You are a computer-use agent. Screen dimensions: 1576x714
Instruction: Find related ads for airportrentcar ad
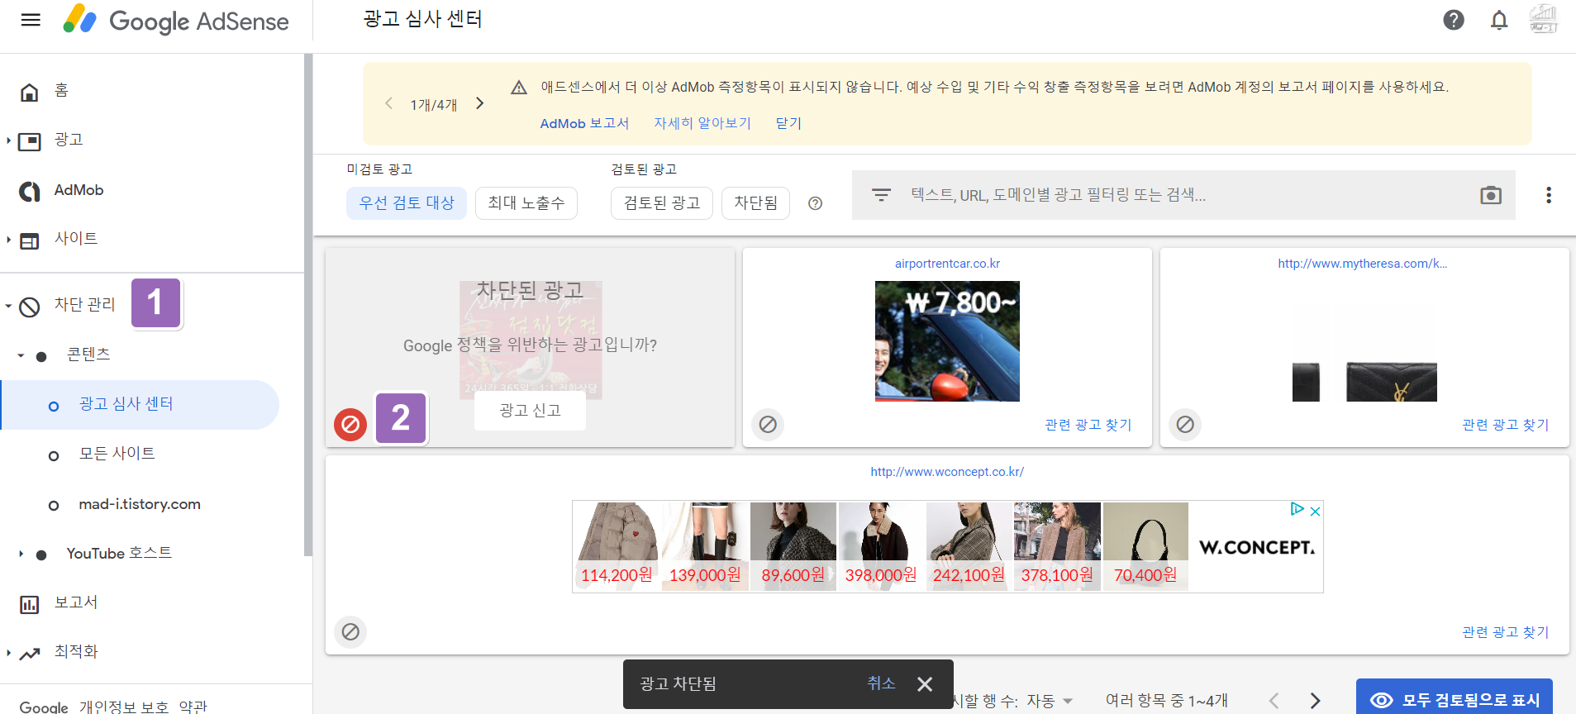1088,425
